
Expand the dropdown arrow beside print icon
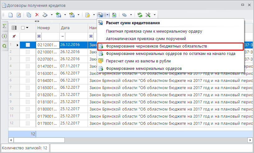[x=51, y=15]
